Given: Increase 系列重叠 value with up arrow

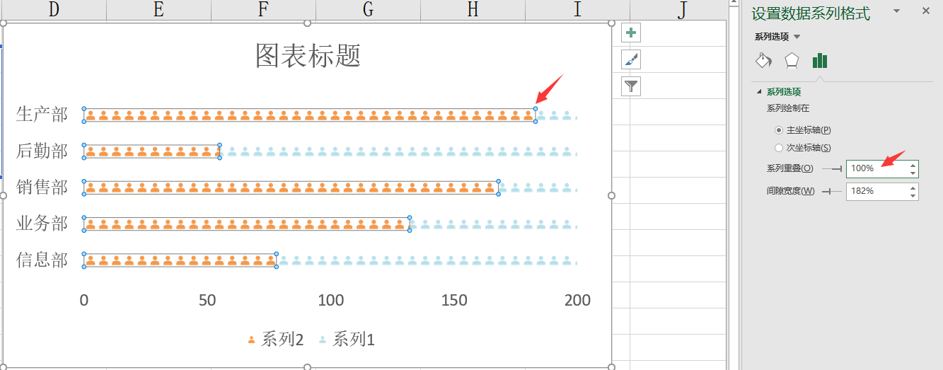Looking at the screenshot, I should pyautogui.click(x=913, y=165).
